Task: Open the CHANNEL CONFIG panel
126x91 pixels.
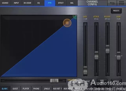Action: tap(92, 3)
